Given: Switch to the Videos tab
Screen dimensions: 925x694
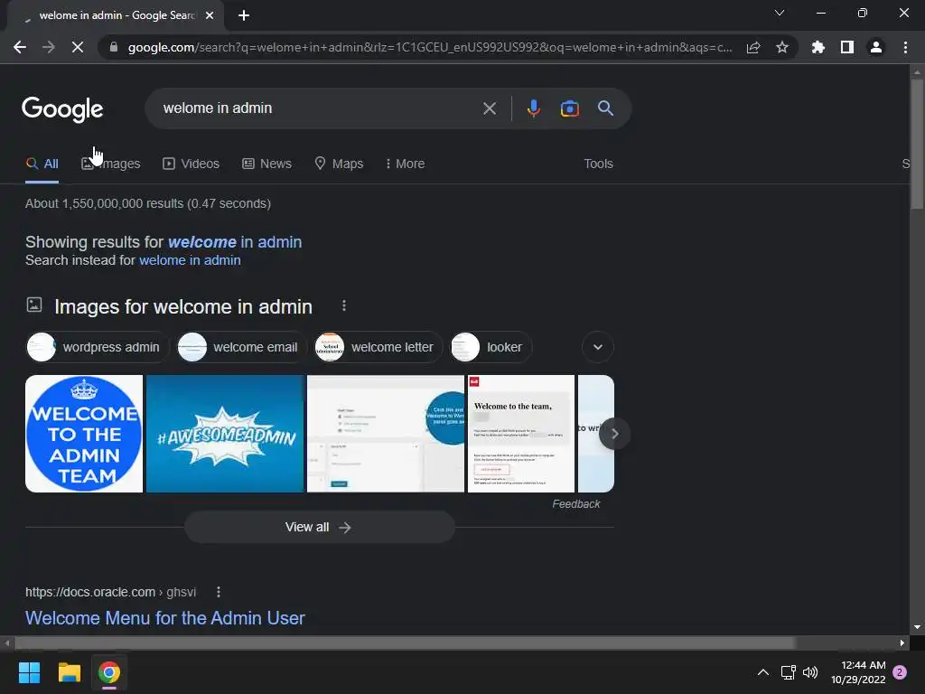Looking at the screenshot, I should click(192, 164).
